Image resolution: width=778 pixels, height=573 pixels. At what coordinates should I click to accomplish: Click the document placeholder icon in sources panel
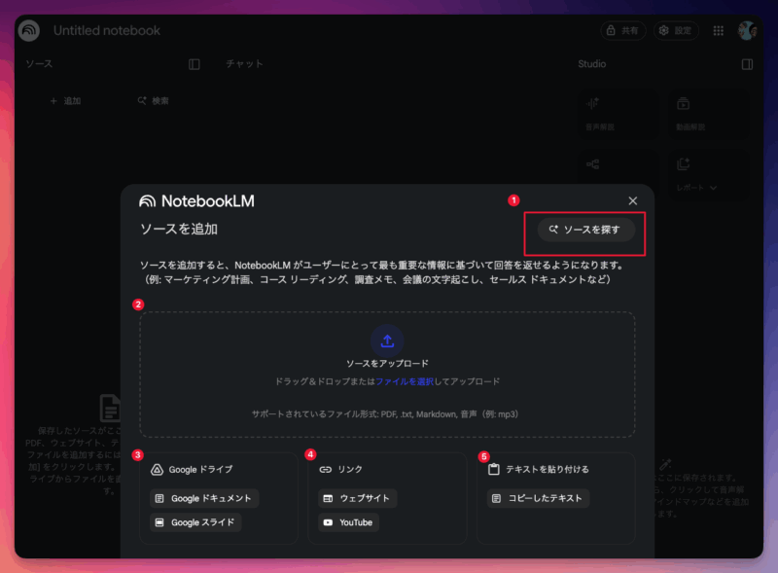point(110,408)
